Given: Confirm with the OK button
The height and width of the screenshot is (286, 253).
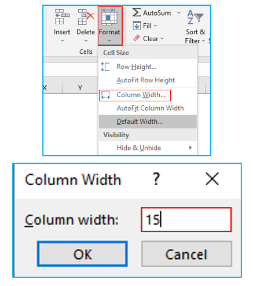Looking at the screenshot, I should 82,254.
